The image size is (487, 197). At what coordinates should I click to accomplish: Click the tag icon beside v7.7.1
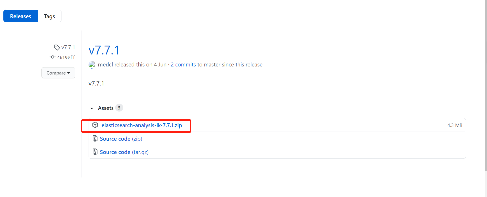pos(57,47)
